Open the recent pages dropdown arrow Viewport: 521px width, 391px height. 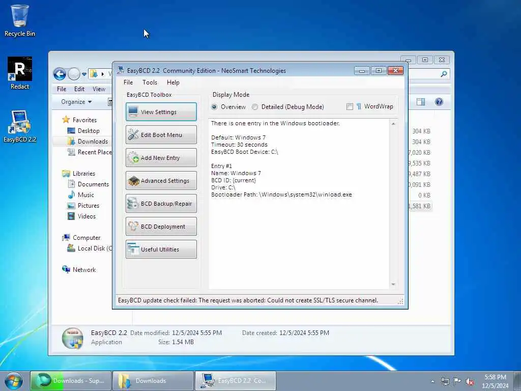tap(84, 74)
